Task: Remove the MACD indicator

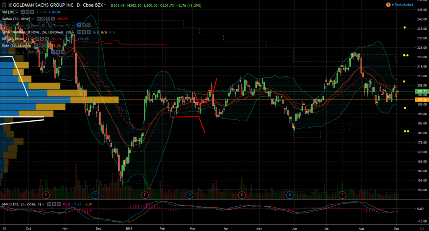Action: coord(59,204)
